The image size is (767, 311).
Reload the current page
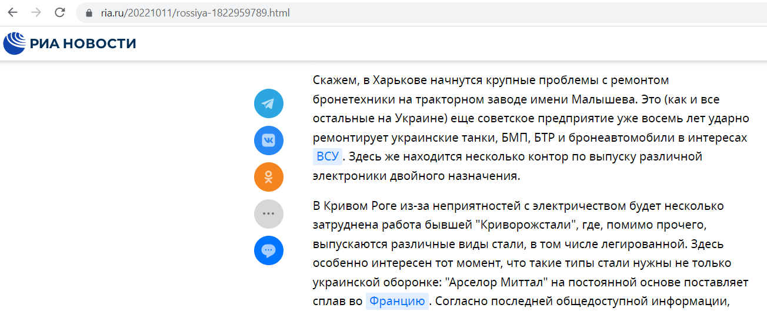pyautogui.click(x=59, y=12)
